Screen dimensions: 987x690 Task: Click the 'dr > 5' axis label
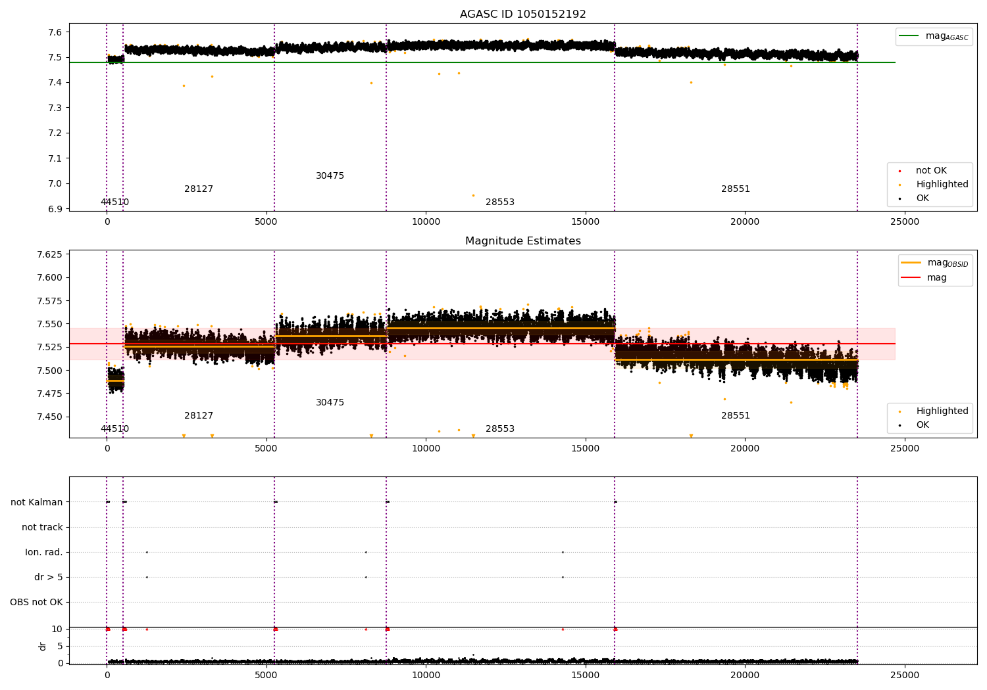click(x=49, y=577)
